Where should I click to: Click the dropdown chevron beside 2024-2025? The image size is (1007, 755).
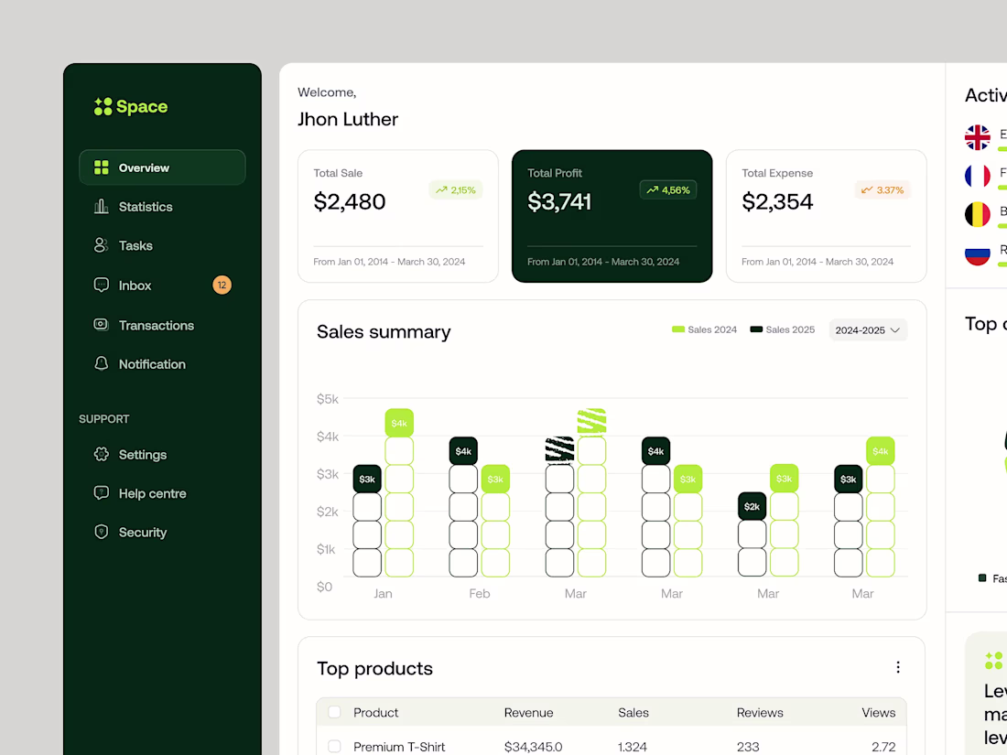895,330
